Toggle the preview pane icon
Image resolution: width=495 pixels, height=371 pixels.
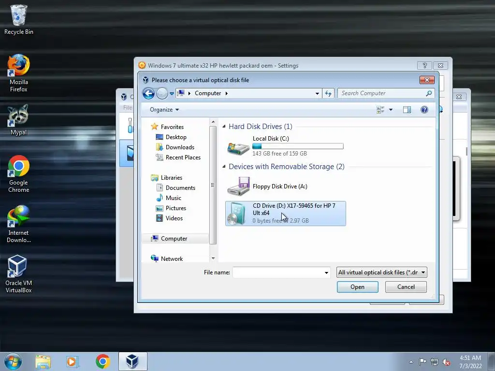tap(407, 110)
